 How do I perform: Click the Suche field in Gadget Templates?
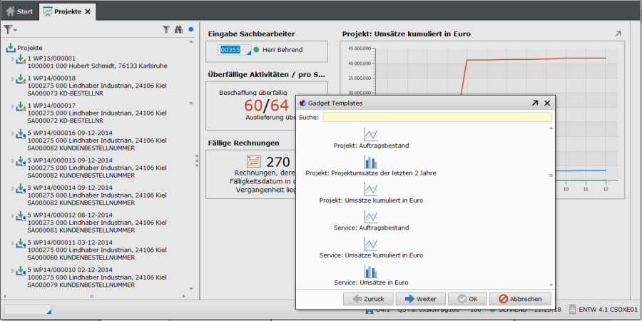(x=437, y=118)
